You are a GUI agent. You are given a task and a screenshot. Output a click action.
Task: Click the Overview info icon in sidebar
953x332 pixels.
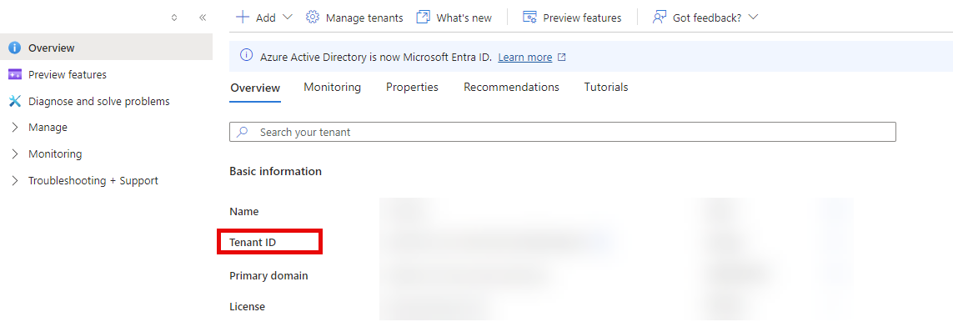coord(14,48)
